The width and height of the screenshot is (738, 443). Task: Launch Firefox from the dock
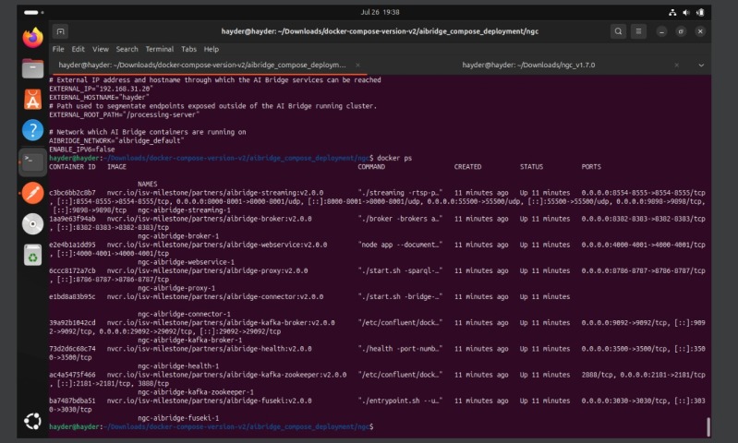[x=33, y=38]
